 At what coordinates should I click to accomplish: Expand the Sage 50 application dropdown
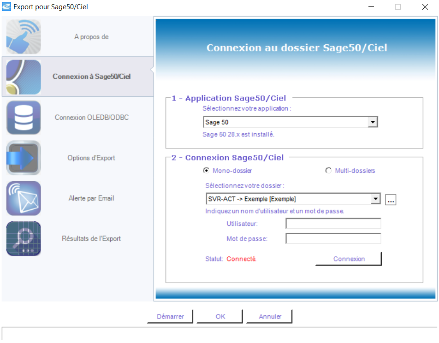coord(373,122)
